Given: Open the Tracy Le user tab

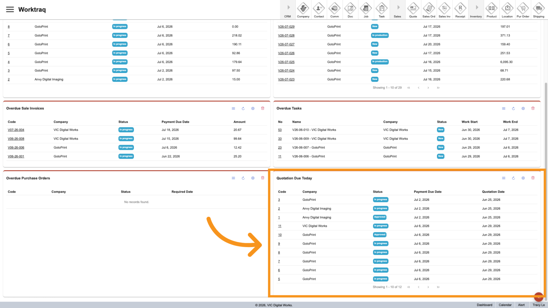Looking at the screenshot, I should point(539,305).
